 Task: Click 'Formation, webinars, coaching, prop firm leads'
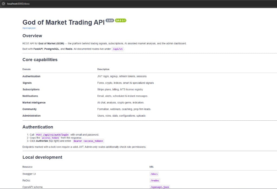click(124, 109)
